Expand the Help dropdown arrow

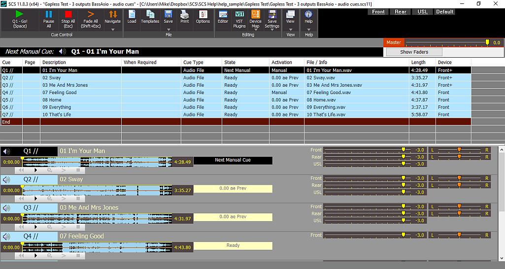click(x=308, y=30)
